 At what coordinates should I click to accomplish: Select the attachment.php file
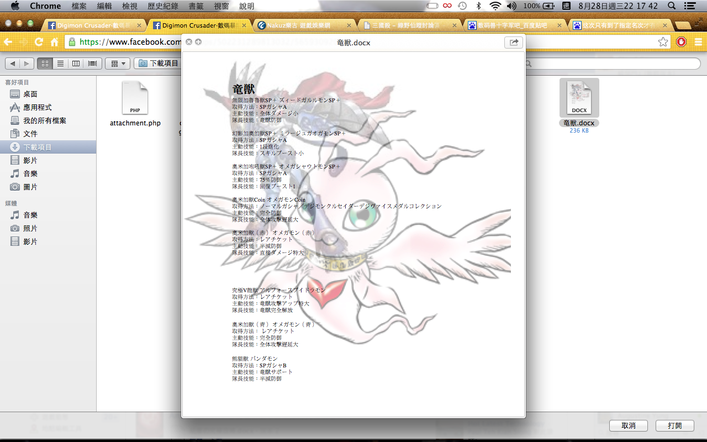pos(135,105)
